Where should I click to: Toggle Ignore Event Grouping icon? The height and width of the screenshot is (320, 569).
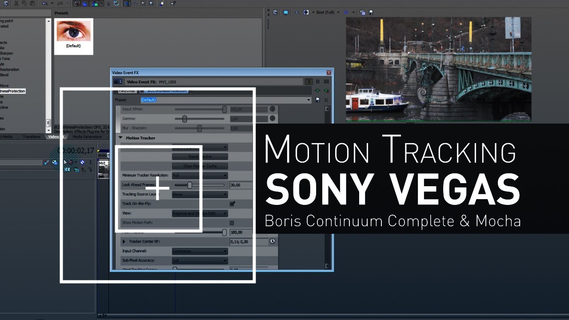pos(116,3)
